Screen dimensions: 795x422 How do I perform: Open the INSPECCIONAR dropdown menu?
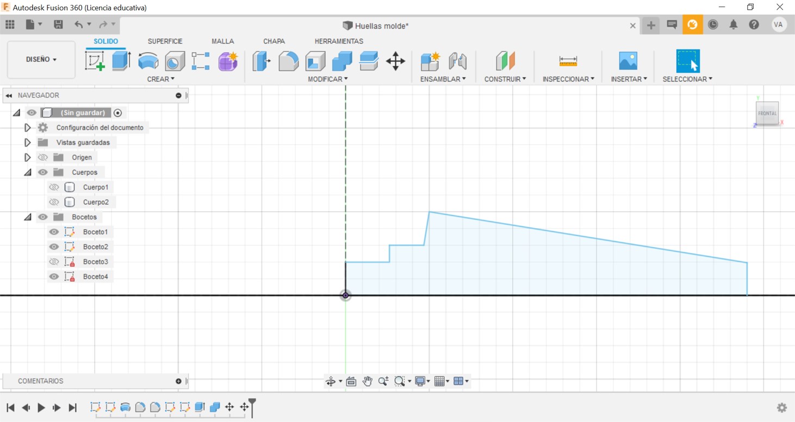point(568,79)
